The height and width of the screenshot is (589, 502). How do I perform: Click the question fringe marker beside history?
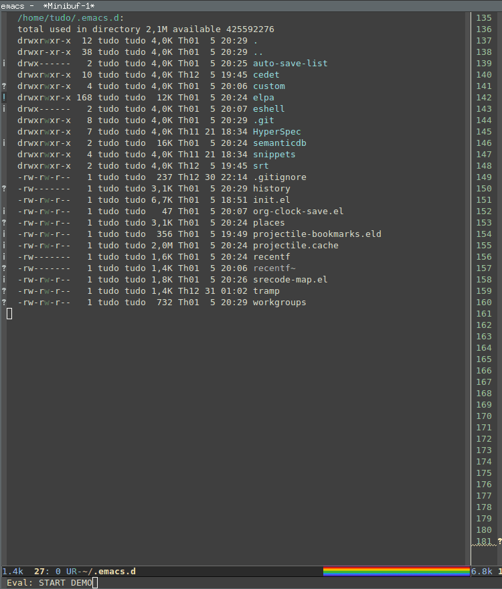coord(4,189)
